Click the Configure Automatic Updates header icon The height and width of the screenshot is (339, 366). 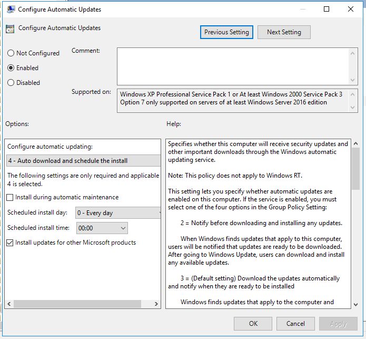[10, 29]
